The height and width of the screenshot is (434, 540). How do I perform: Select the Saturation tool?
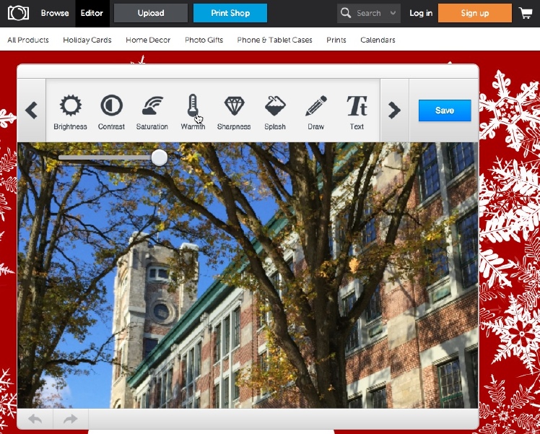[152, 112]
